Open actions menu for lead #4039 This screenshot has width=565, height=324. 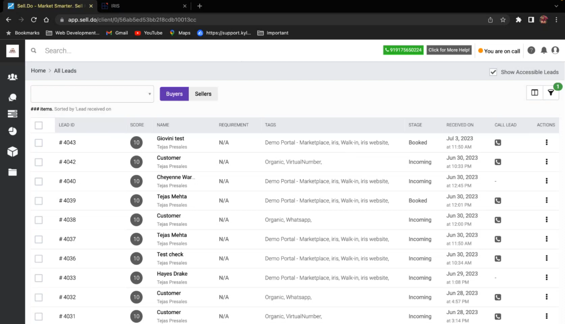pos(546,201)
